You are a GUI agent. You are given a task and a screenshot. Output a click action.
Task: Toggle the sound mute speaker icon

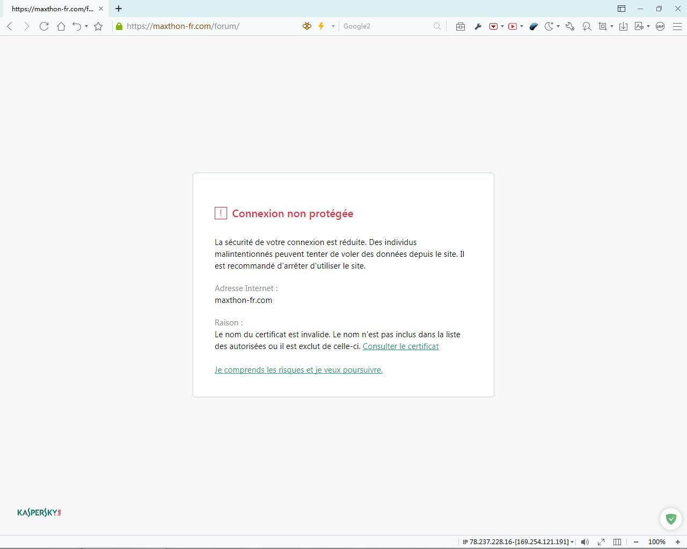pyautogui.click(x=585, y=542)
